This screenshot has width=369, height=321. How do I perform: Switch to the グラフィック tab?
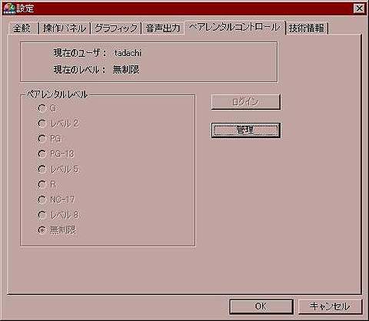coord(116,28)
